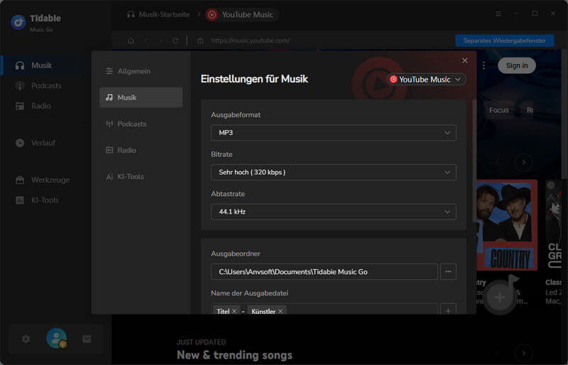
Task: Open YouTube Music three-dot options
Action: (x=484, y=65)
